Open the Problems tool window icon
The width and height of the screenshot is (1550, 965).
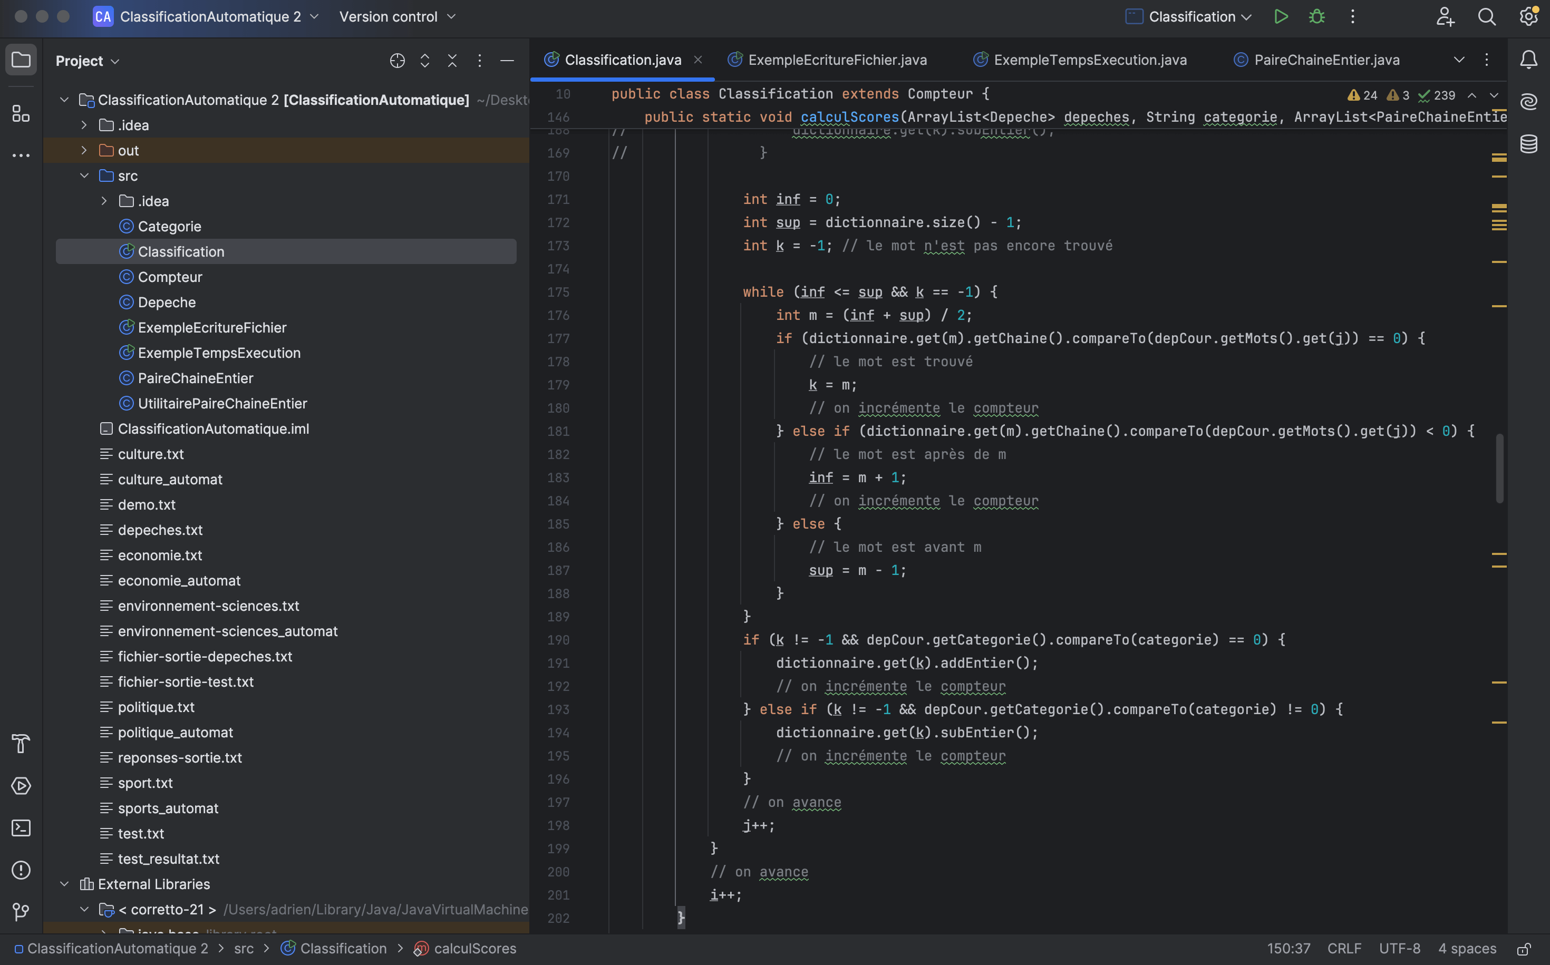[21, 870]
